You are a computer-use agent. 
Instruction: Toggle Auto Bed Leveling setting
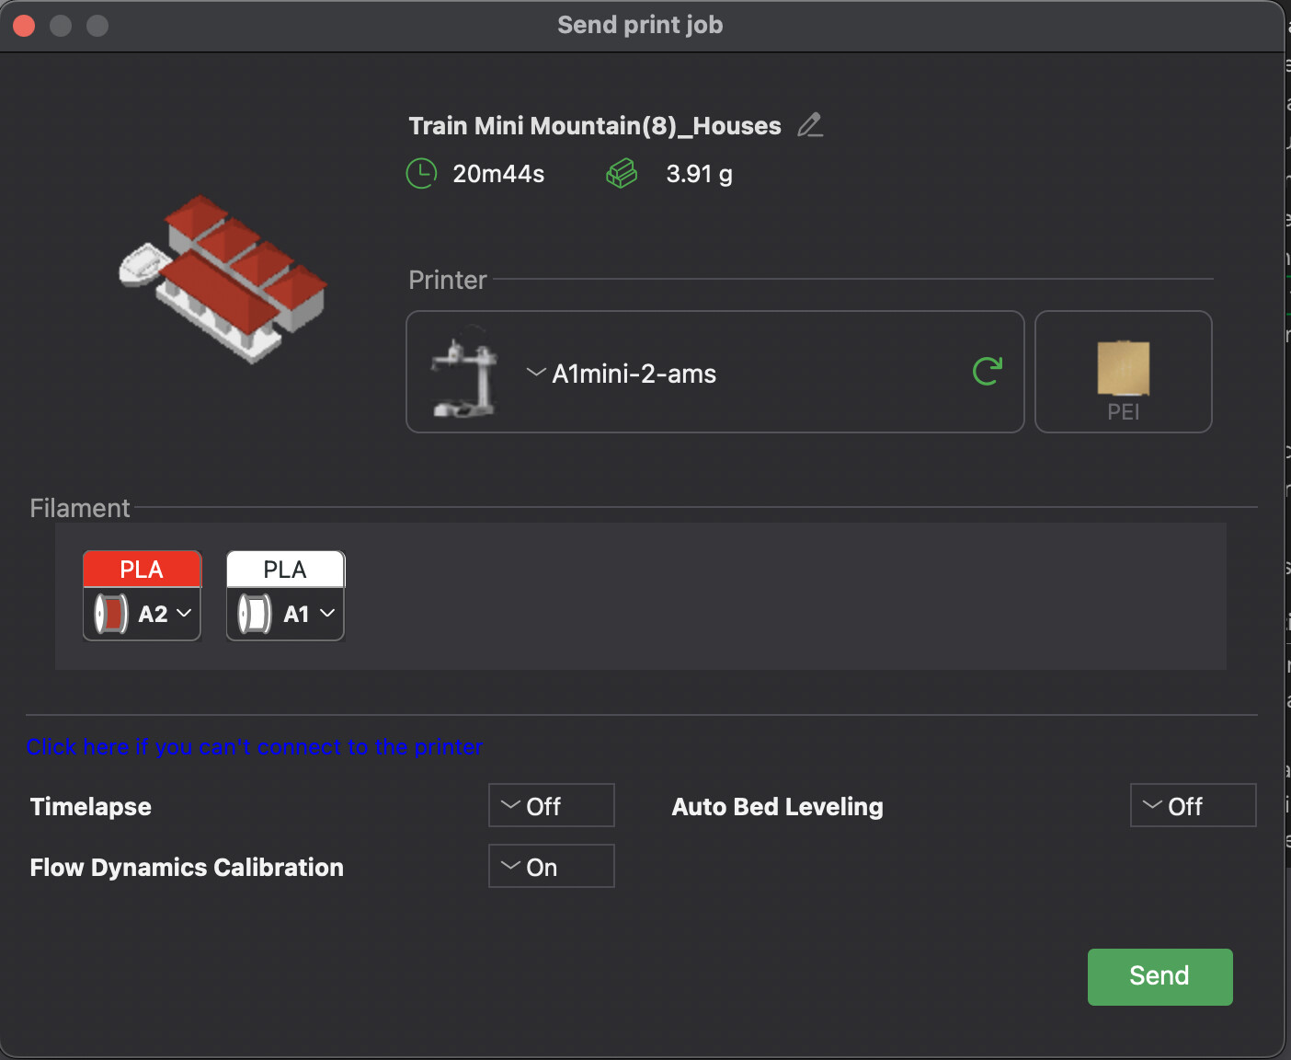[x=1192, y=806]
